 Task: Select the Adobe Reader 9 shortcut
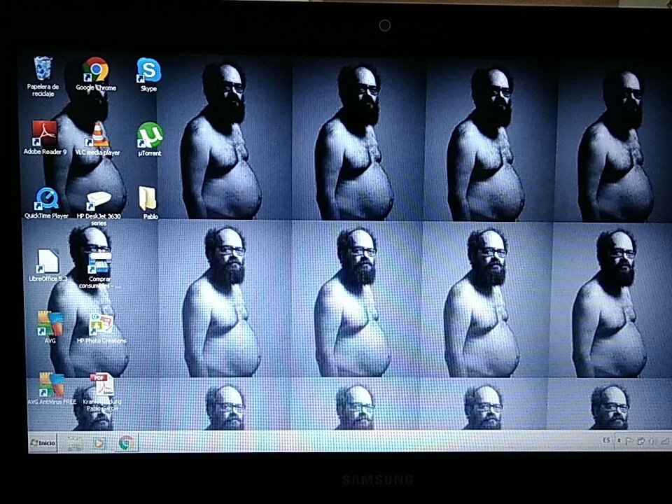pyautogui.click(x=45, y=138)
